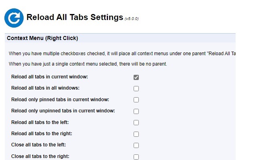Click the 'multiple checkboxes checked' description text

click(120, 53)
